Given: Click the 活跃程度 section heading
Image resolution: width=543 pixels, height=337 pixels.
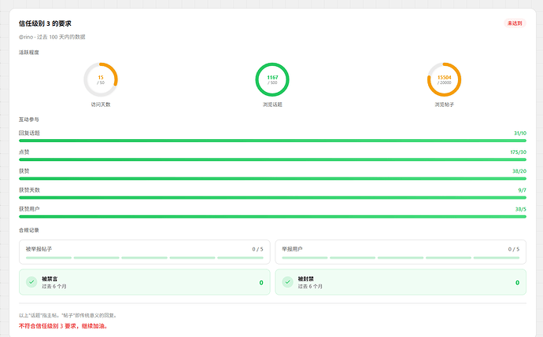Looking at the screenshot, I should pos(29,53).
